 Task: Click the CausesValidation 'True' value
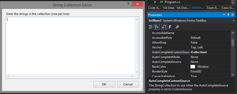click(194, 76)
